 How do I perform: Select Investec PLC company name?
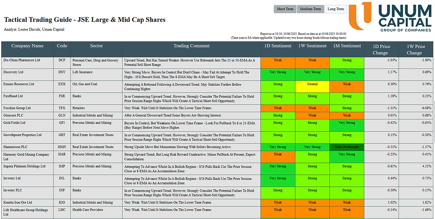(13, 190)
